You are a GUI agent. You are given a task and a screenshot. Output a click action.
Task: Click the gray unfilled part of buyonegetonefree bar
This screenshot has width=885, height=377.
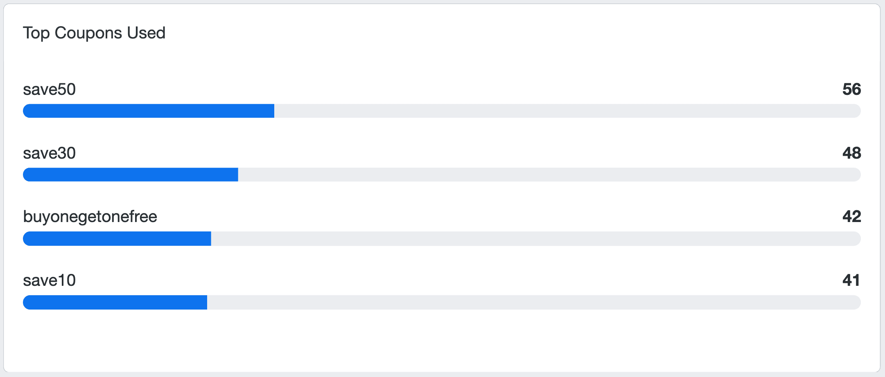pos(535,239)
